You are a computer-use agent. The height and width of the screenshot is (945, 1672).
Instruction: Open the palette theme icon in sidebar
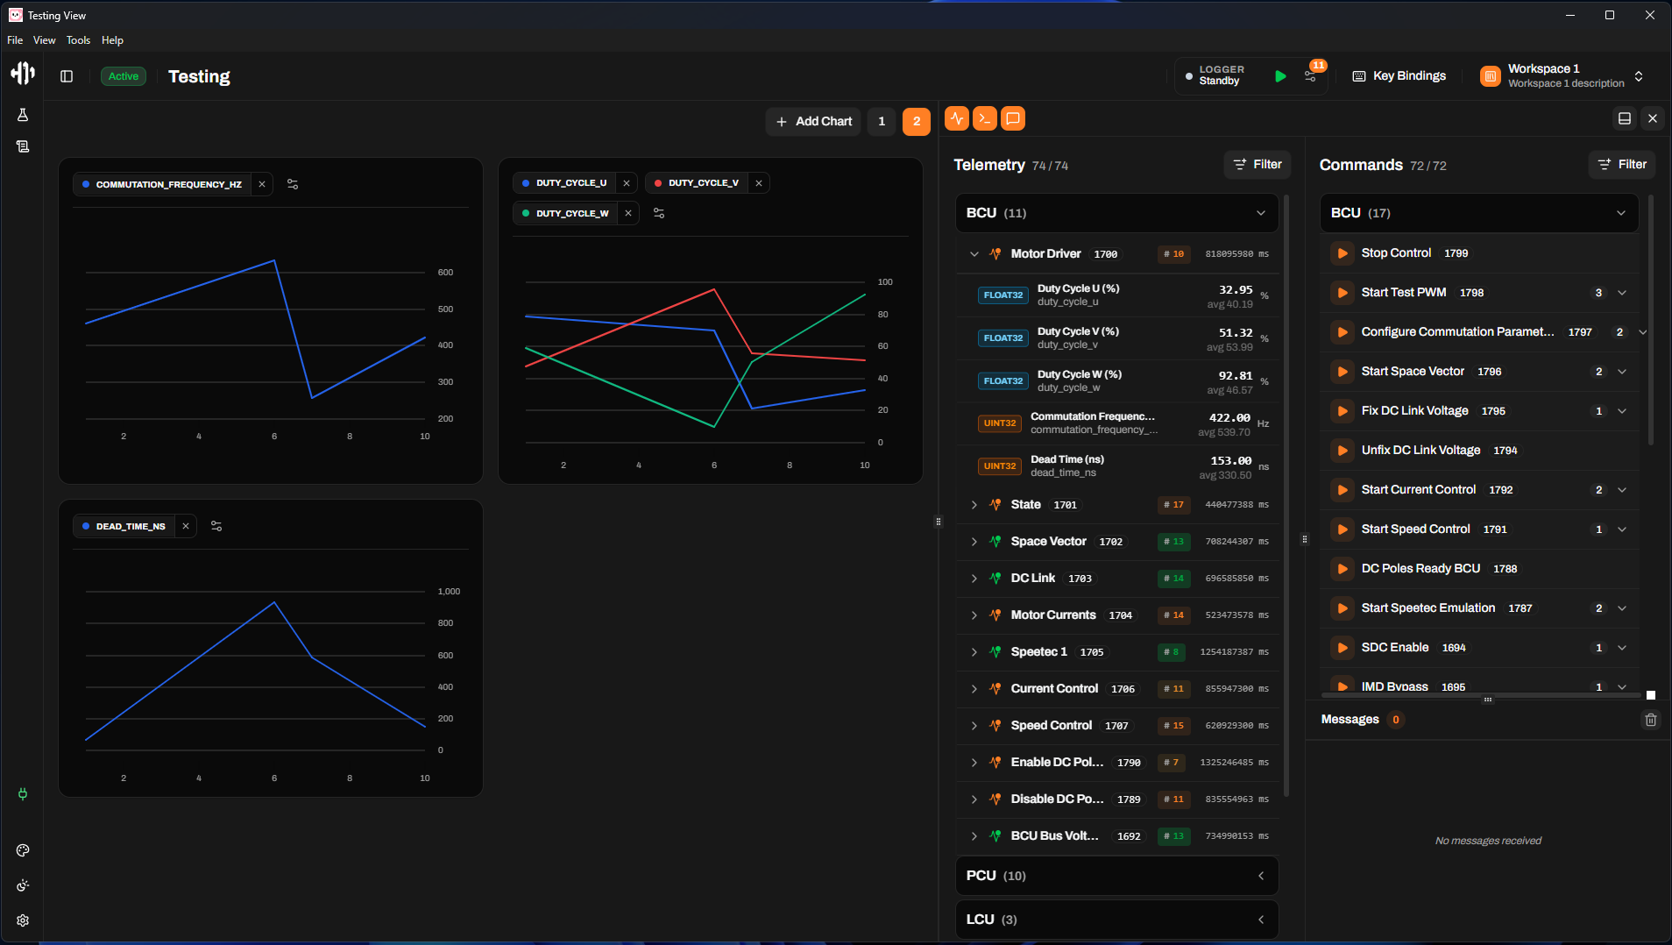pos(23,850)
